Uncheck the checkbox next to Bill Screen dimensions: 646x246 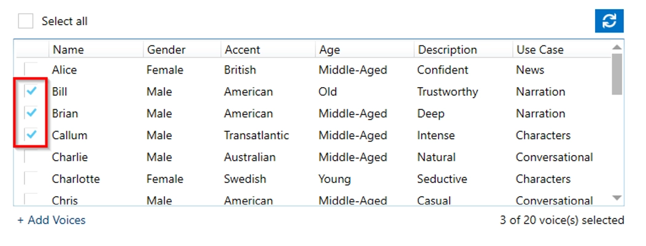pos(31,91)
